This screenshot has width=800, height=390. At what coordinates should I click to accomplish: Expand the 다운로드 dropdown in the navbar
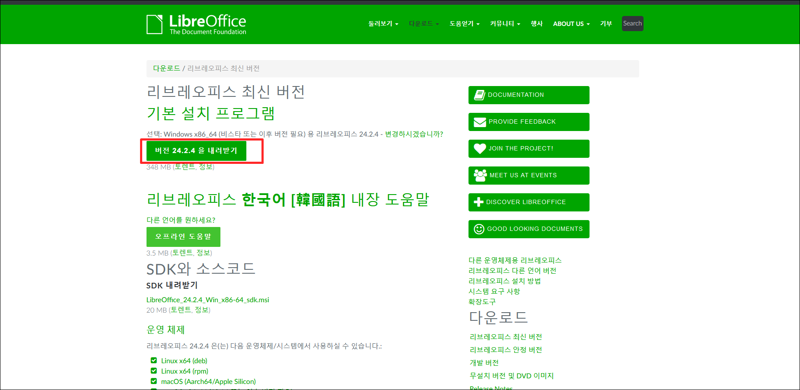coord(424,24)
